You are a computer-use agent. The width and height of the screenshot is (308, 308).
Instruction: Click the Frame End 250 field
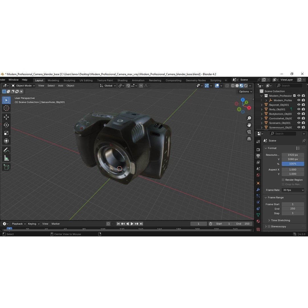293,208
